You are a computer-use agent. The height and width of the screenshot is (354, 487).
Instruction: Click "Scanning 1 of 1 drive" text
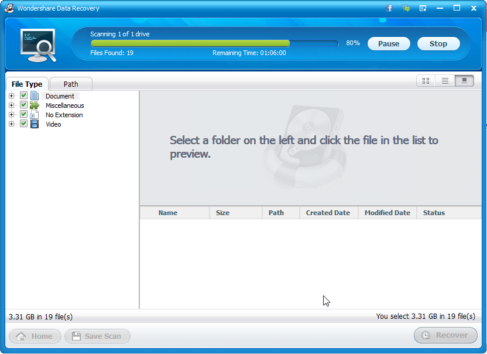coord(120,34)
